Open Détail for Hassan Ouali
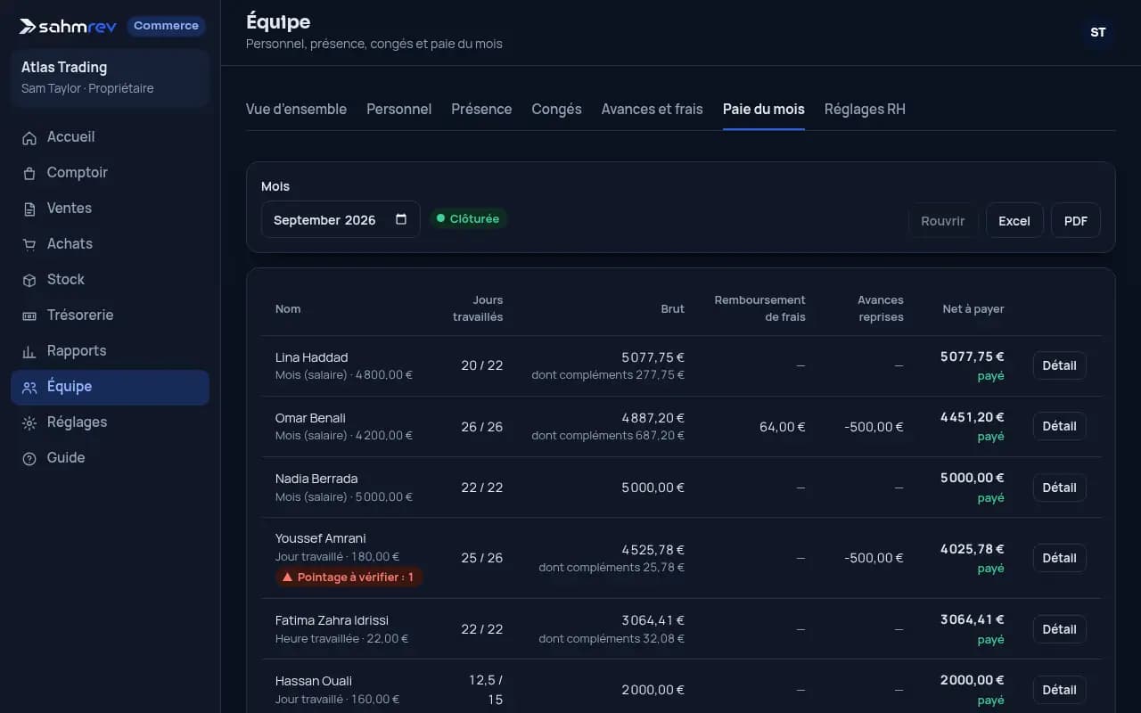 1059,690
